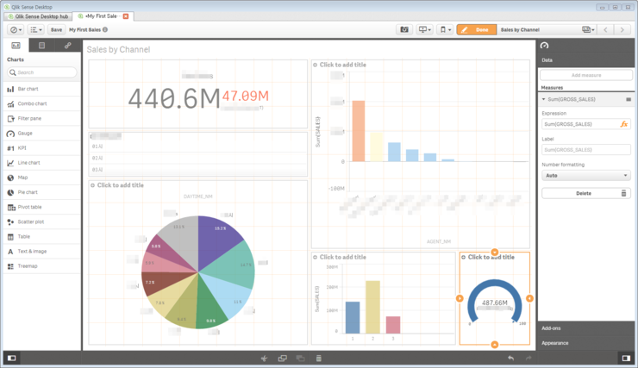Switch to the Fields assets tab
This screenshot has height=368, width=638.
pyautogui.click(x=41, y=45)
